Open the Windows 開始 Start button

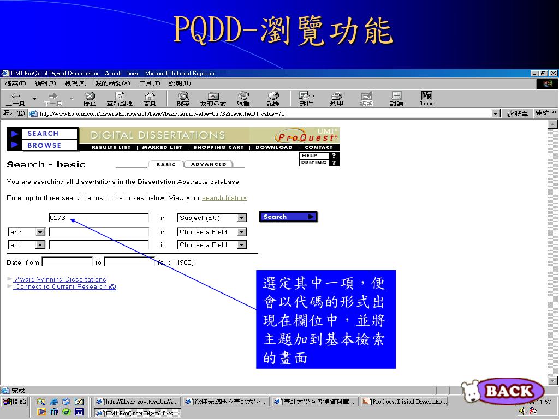(x=15, y=402)
